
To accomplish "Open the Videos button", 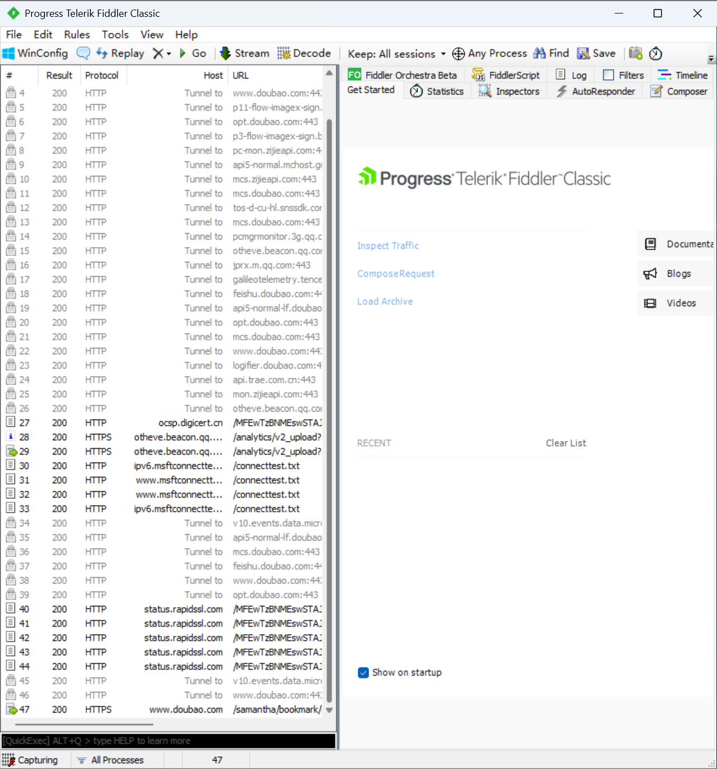I will (x=676, y=303).
